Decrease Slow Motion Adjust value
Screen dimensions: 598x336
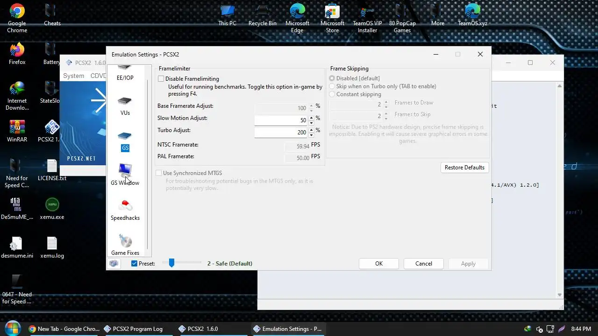point(312,123)
